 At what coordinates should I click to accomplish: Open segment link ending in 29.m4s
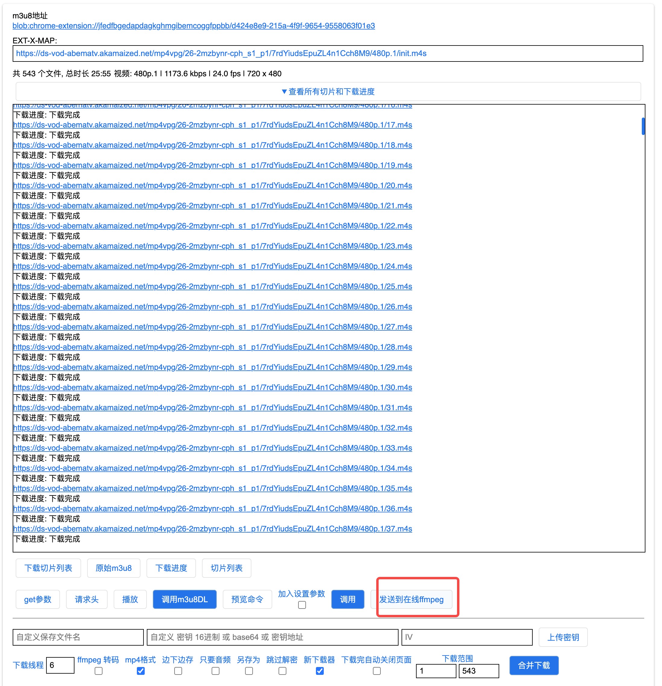[x=213, y=367]
